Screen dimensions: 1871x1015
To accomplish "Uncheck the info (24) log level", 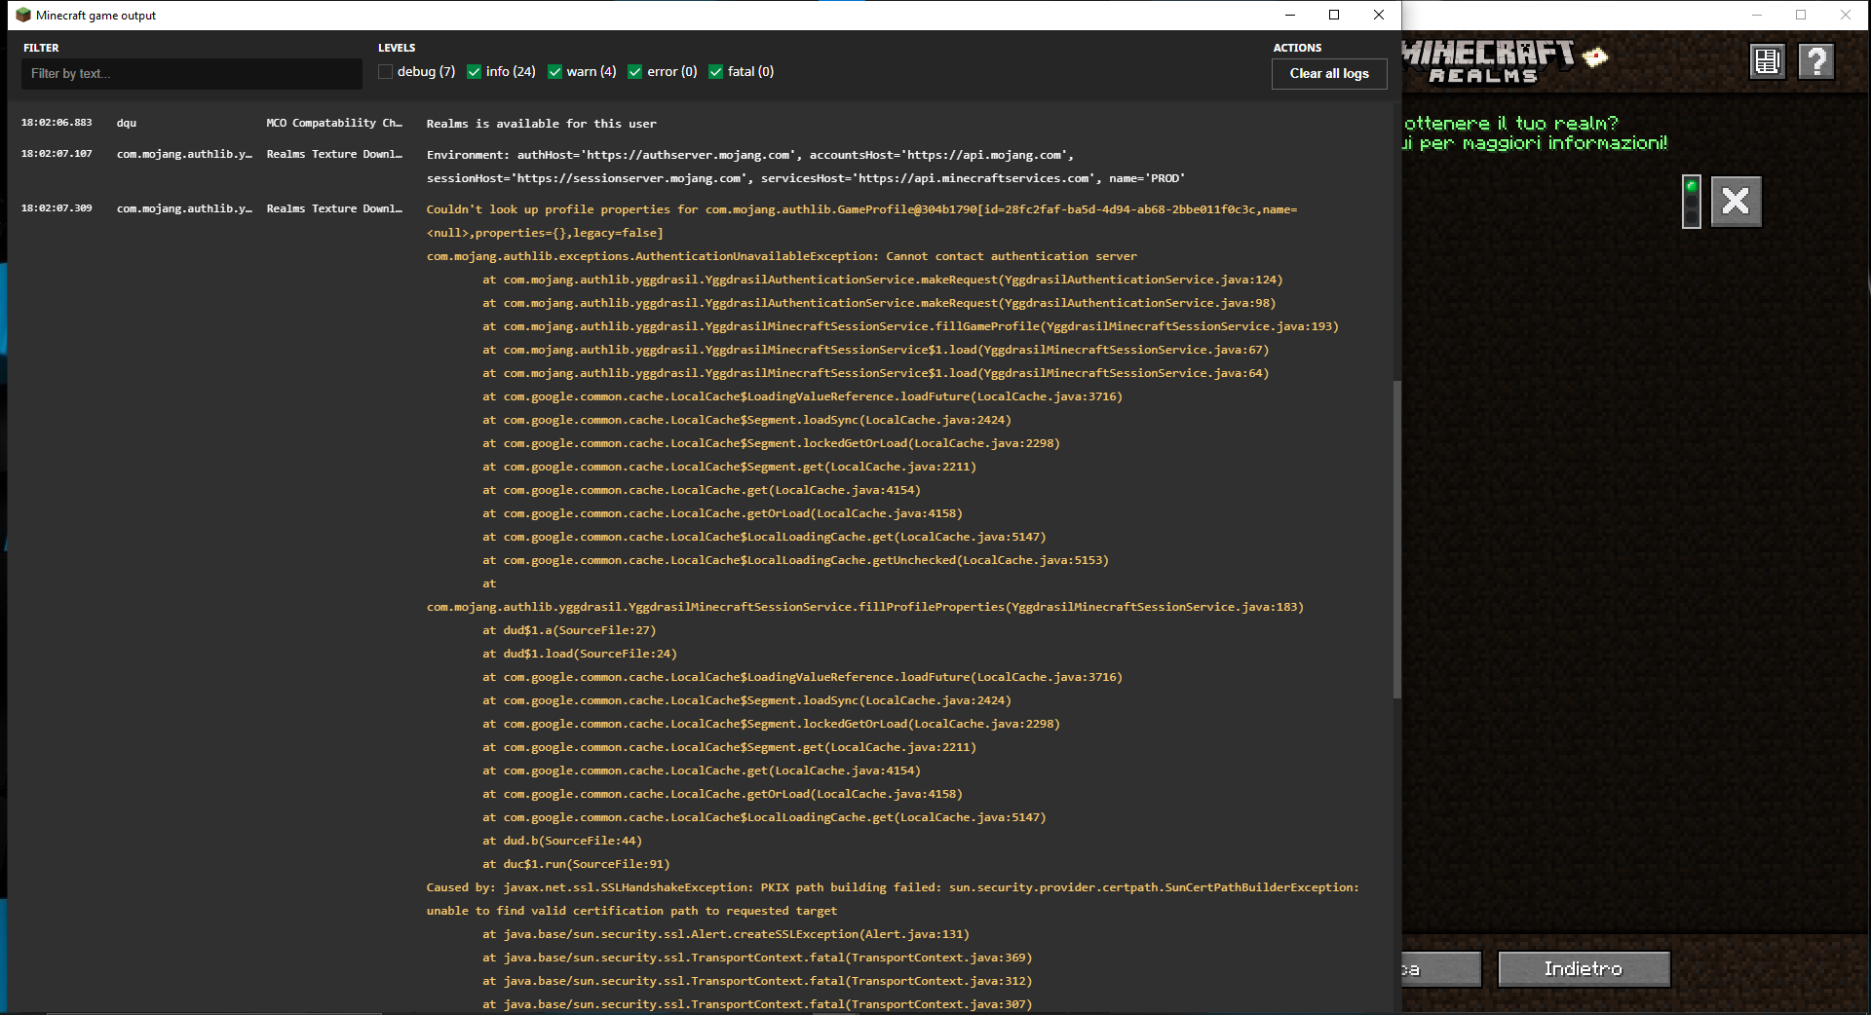I will tap(475, 72).
